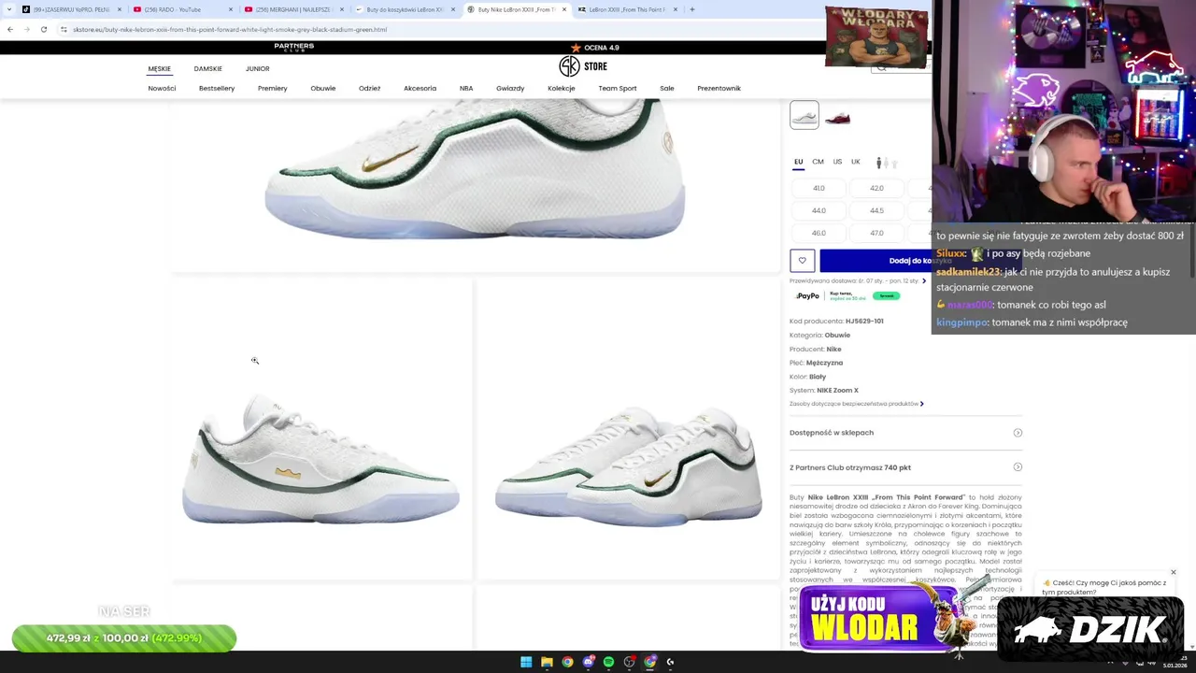Choose shoe size 47.0

point(876,233)
